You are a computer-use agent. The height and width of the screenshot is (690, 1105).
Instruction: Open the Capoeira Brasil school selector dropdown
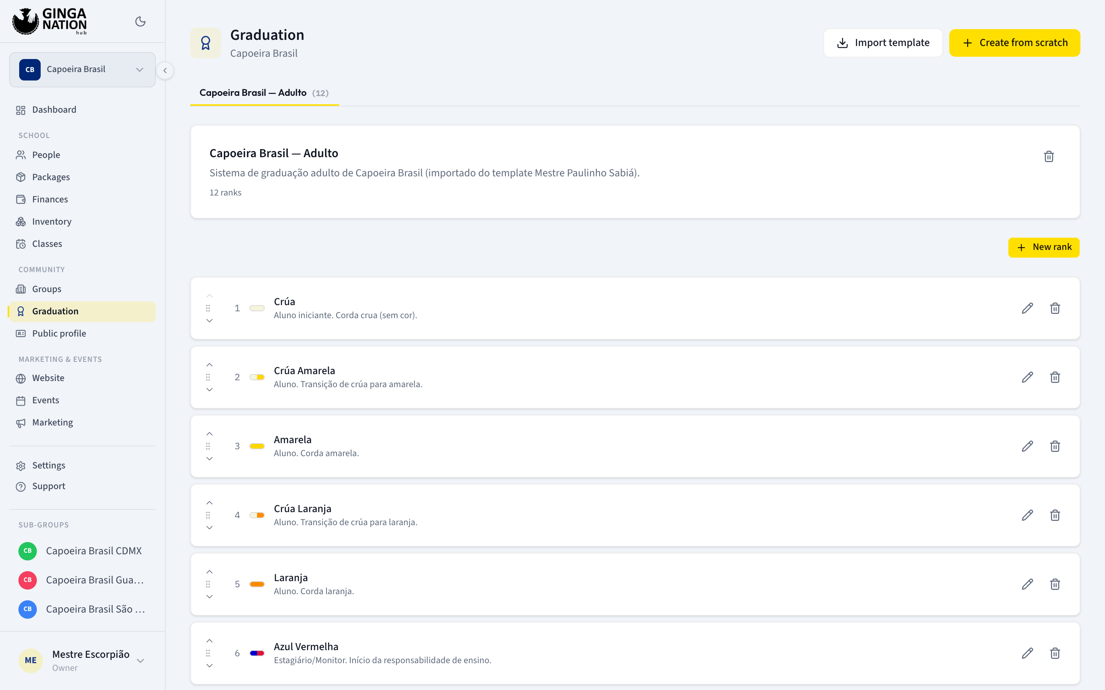click(x=82, y=69)
